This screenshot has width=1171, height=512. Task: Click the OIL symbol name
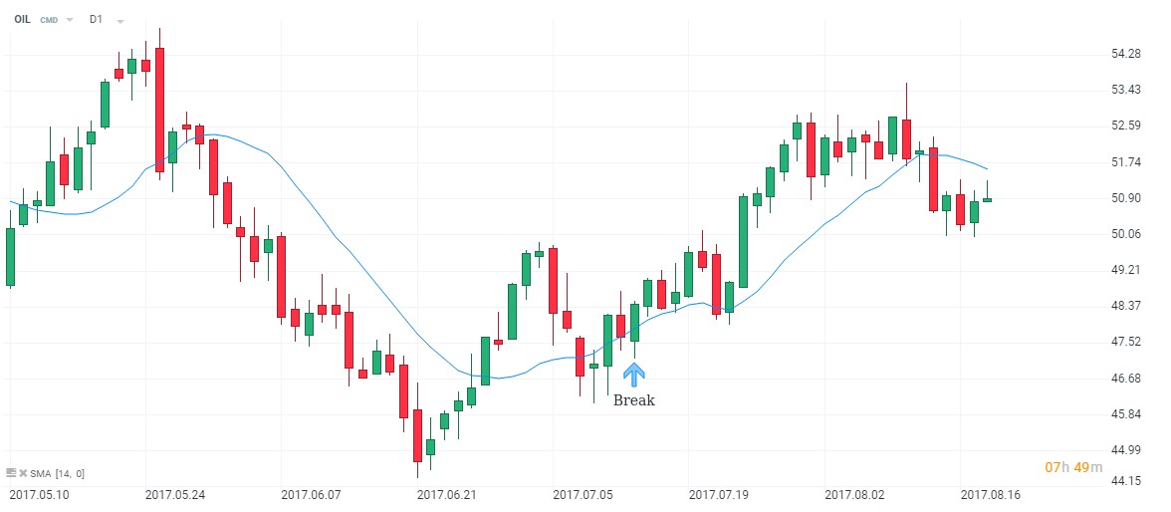tap(22, 19)
